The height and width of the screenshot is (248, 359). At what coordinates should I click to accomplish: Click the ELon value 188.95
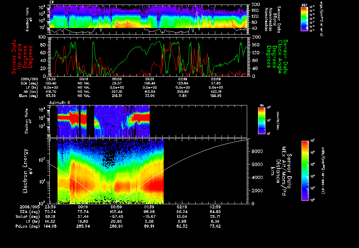(x=216, y=96)
